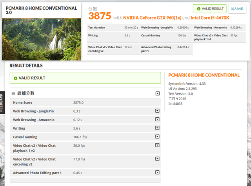Click the UI Version: 2.3.293 text

182,89
